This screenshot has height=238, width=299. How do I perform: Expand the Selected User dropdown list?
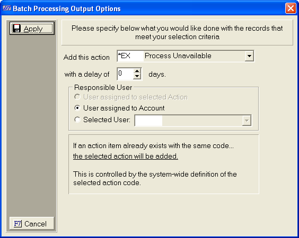tap(247, 121)
